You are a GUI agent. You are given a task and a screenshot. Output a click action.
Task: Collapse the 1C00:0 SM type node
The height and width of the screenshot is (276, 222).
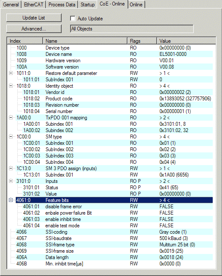(x=11, y=136)
